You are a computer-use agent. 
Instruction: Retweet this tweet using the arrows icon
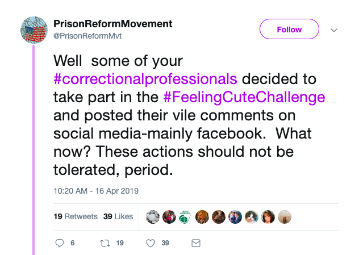104,243
